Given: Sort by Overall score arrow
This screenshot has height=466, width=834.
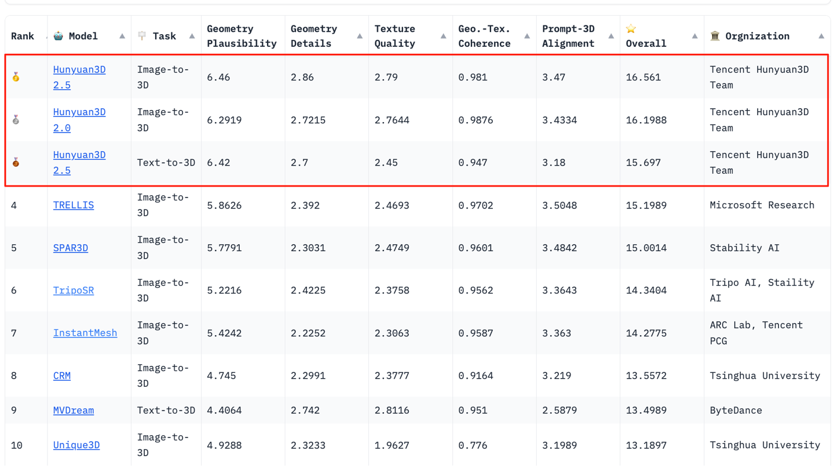Looking at the screenshot, I should 695,36.
